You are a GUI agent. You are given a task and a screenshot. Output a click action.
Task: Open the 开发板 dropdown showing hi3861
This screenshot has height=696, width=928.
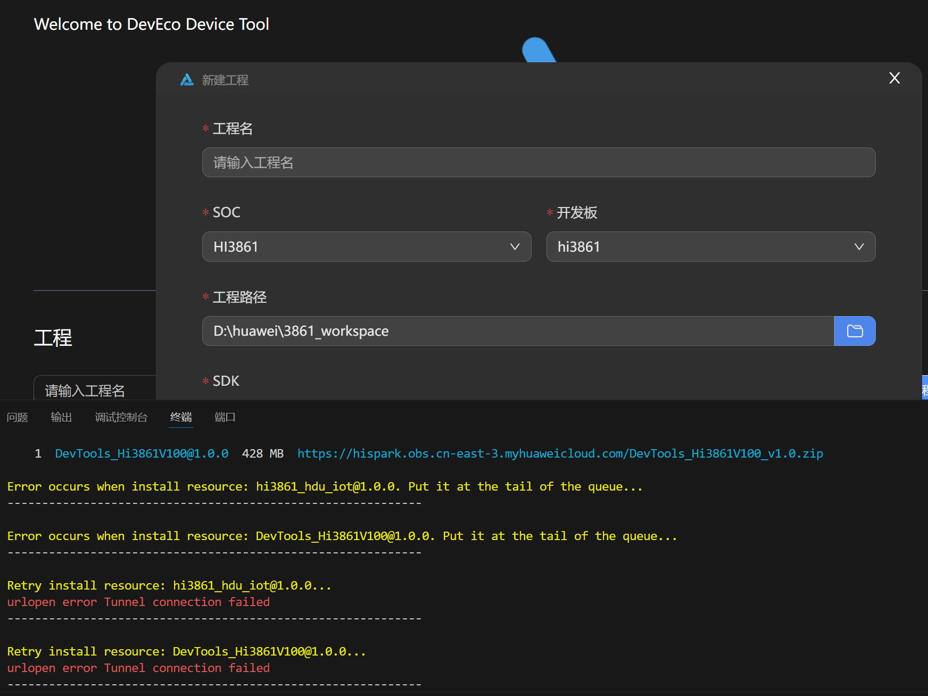711,246
